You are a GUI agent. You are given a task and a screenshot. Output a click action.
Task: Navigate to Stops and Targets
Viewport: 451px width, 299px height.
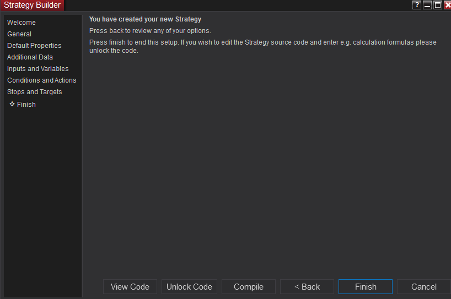(35, 92)
